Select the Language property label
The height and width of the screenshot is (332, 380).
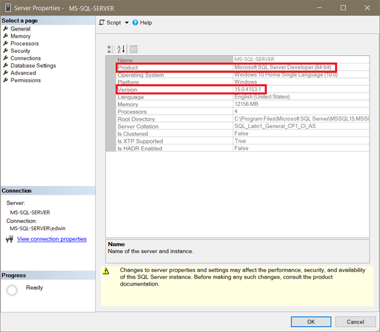[x=130, y=97]
